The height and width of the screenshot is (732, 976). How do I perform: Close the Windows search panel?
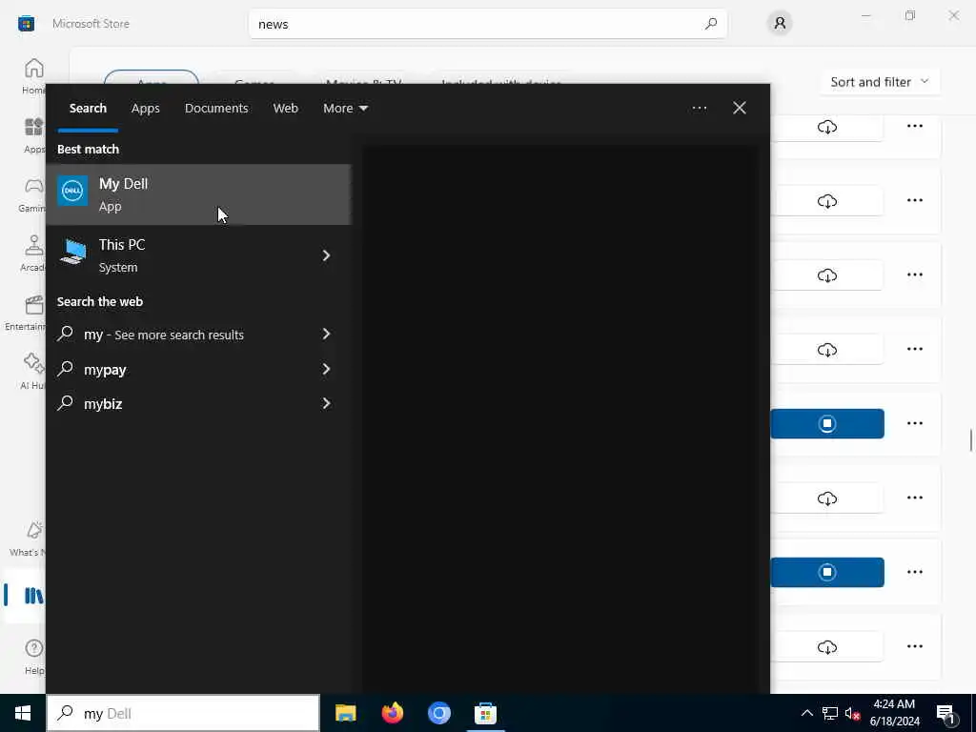pos(739,109)
